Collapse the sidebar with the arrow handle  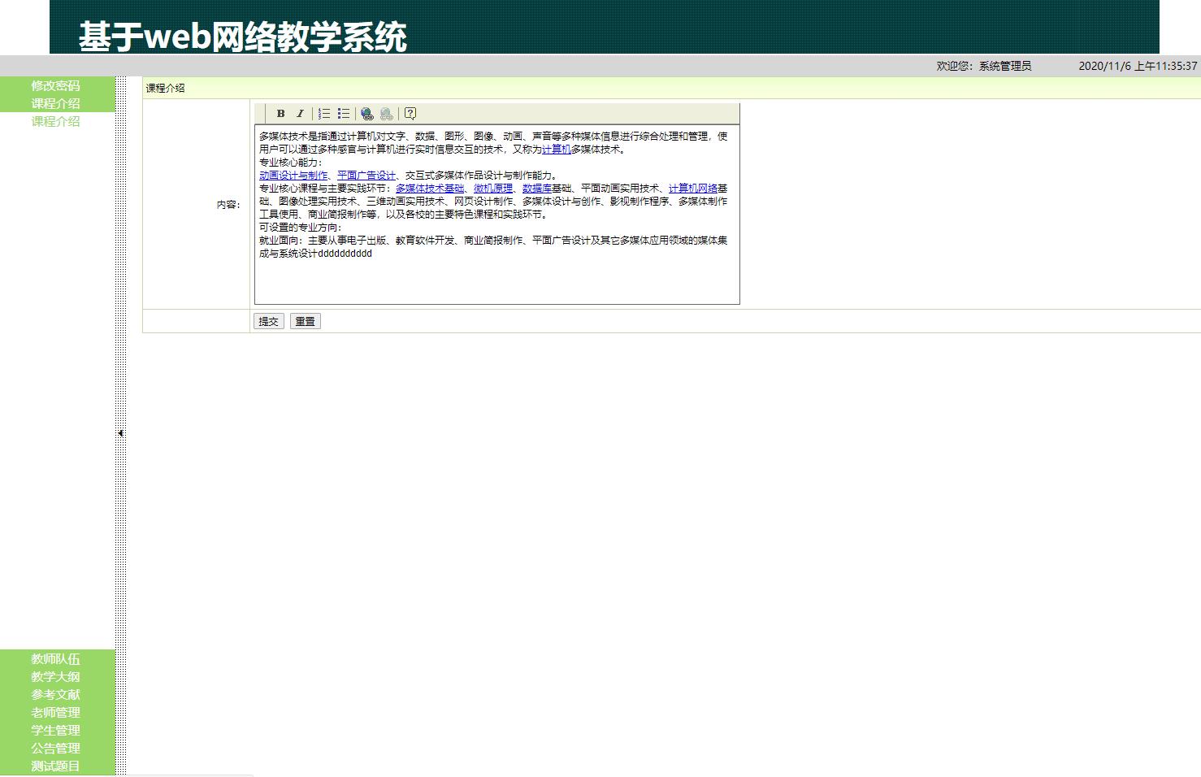coord(120,433)
